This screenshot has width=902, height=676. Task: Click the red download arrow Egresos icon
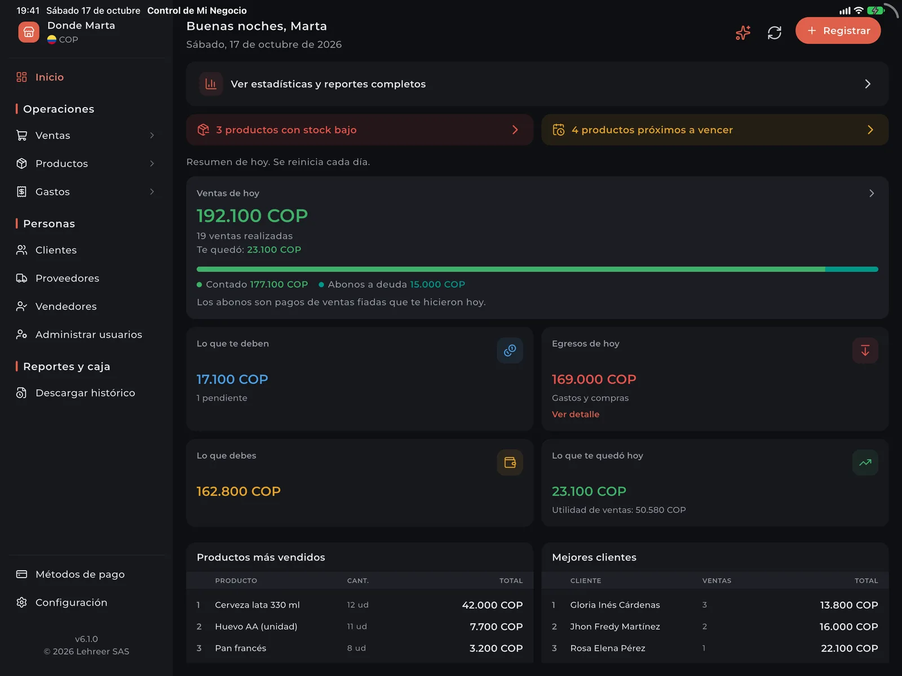click(865, 350)
